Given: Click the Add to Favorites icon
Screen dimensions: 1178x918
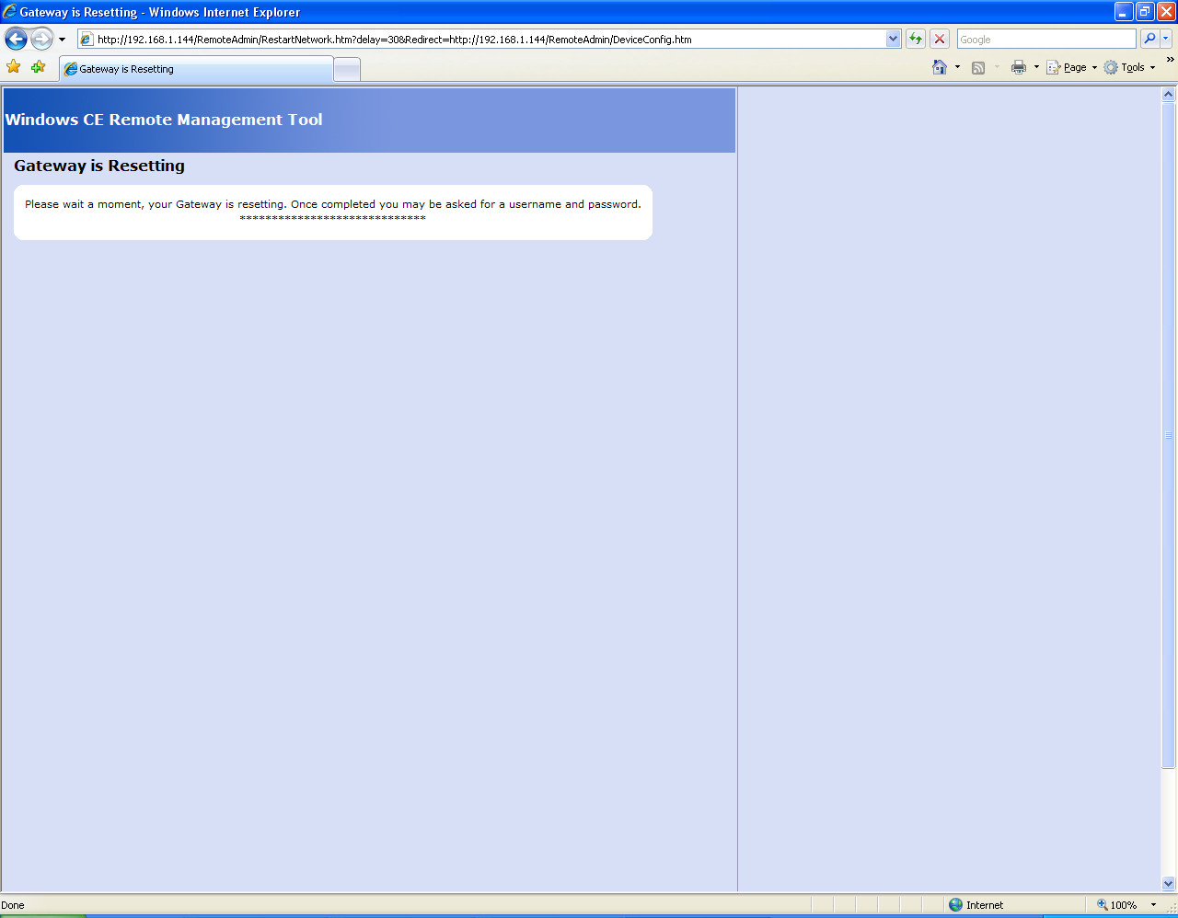Looking at the screenshot, I should 38,66.
